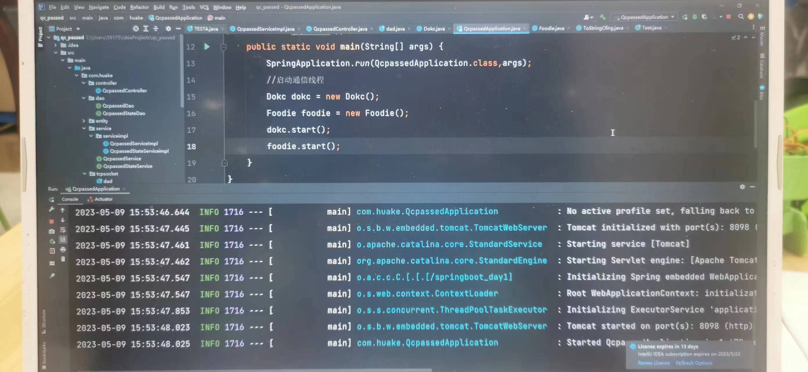Open the Navigate menu

click(99, 7)
